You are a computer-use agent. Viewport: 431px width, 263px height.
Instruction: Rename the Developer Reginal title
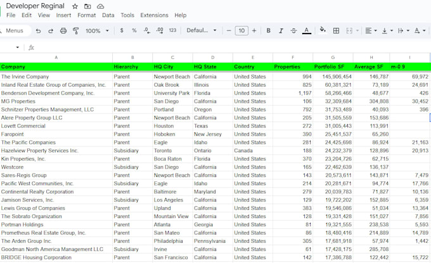35,6
